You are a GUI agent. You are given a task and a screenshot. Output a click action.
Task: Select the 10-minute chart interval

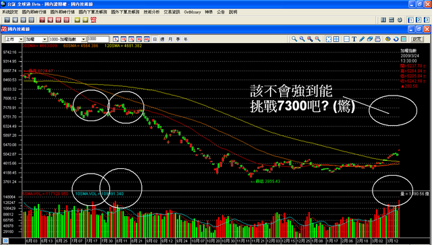124,39
